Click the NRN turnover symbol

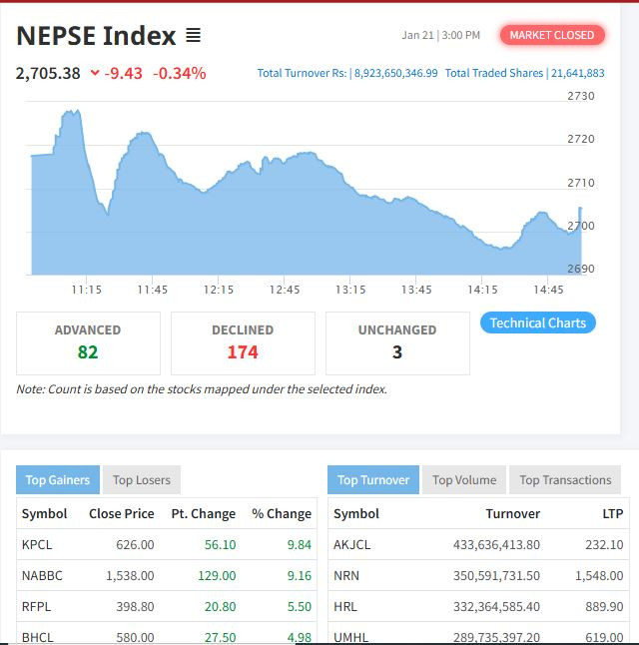345,576
